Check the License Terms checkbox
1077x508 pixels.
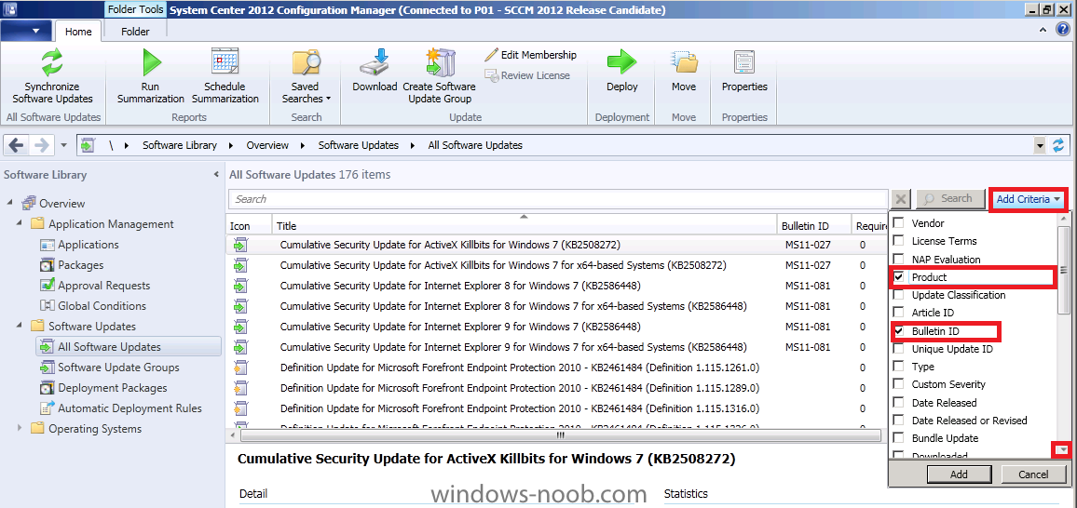click(x=898, y=241)
